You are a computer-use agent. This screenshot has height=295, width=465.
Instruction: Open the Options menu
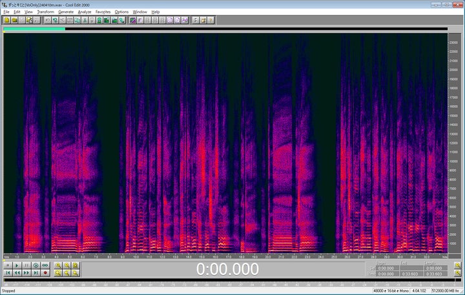coord(121,12)
